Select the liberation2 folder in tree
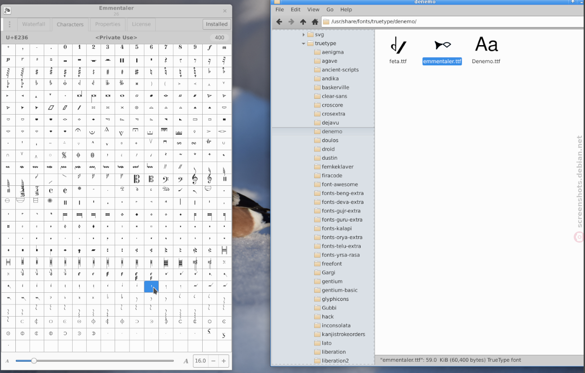 (x=335, y=361)
